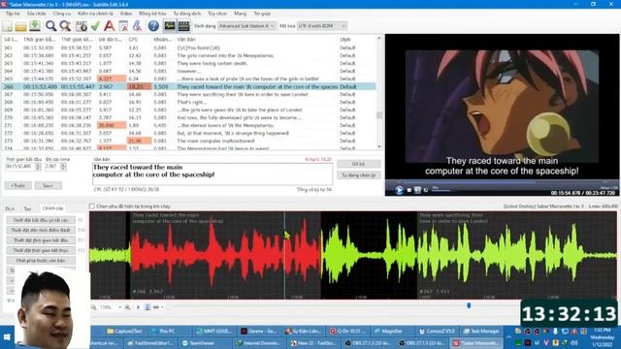This screenshot has width=621, height=349.
Task: Click the play before text button
Action: (x=41, y=261)
